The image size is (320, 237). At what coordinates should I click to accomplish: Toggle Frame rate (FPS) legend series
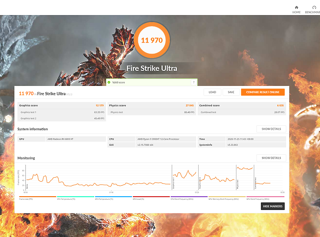[x=37, y=198]
